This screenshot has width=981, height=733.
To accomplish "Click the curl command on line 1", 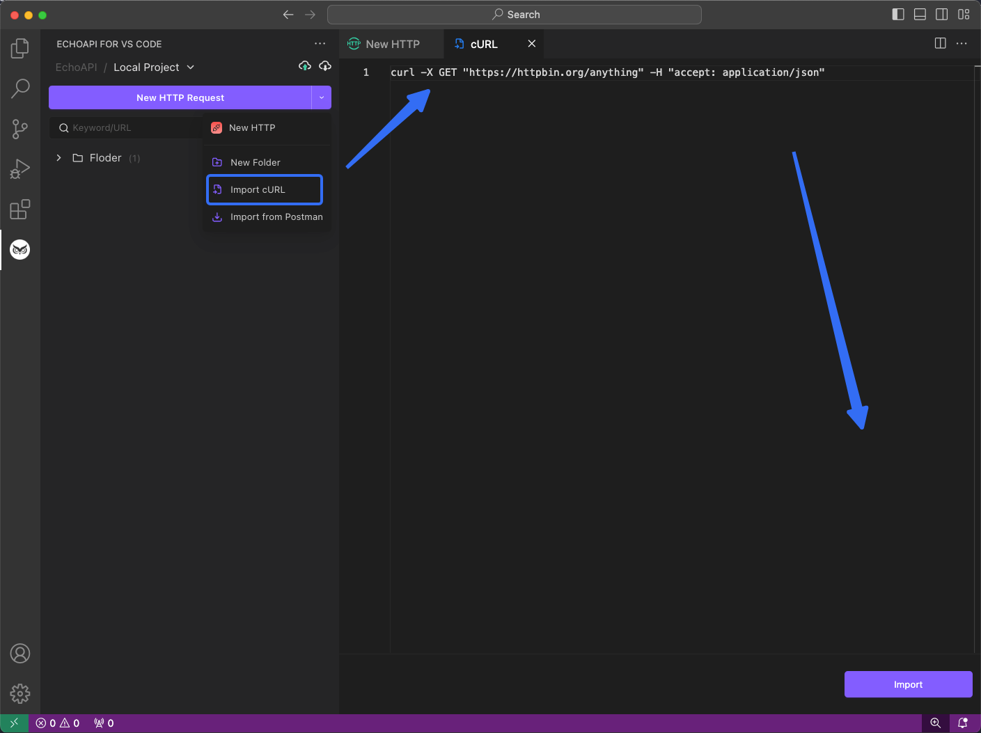I will 608,72.
